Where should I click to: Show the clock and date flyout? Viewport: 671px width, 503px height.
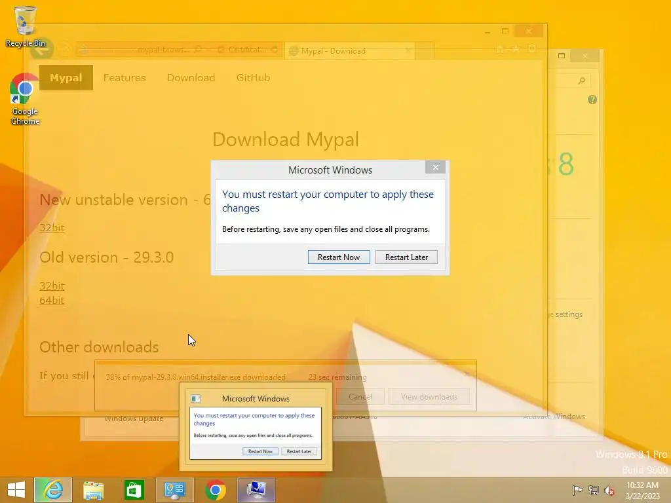(x=642, y=490)
